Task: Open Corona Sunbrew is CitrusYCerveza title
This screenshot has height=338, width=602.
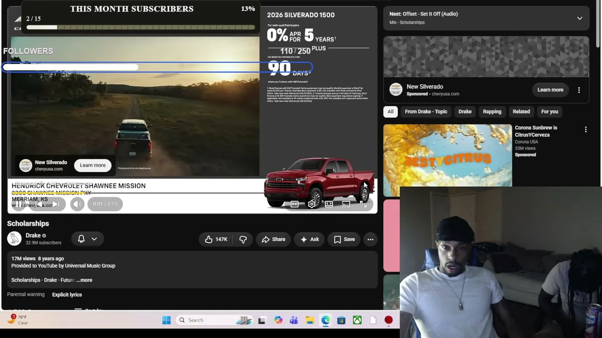Action: (536, 131)
